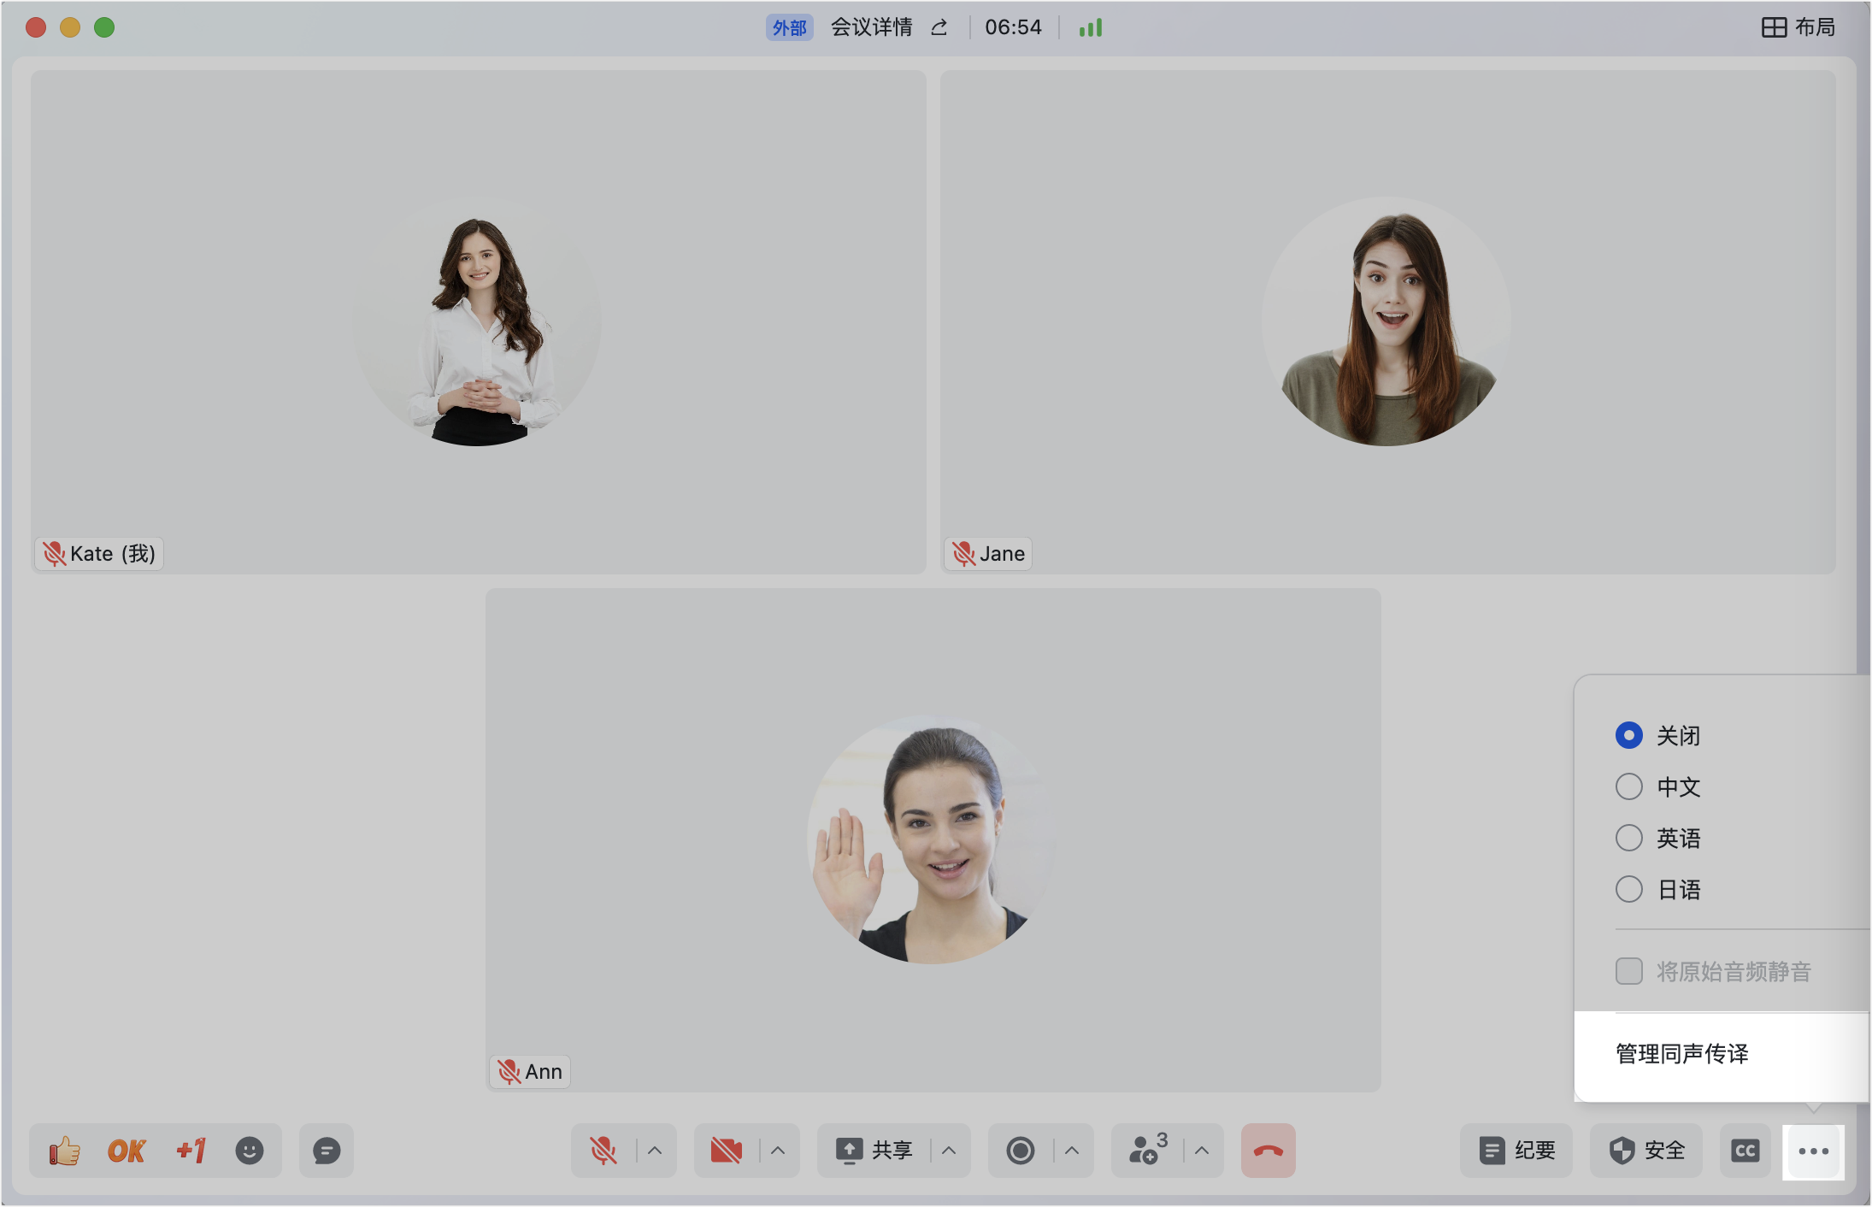Open 会议详情 meeting details
This screenshot has width=1872, height=1207.
pos(872,27)
